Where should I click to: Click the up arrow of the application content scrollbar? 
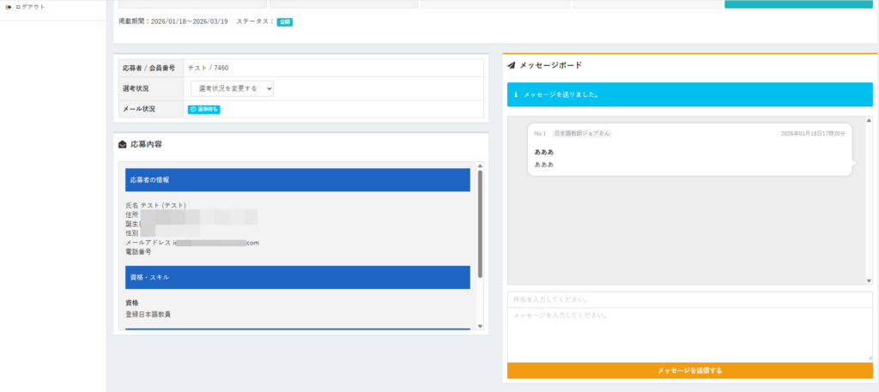(480, 166)
